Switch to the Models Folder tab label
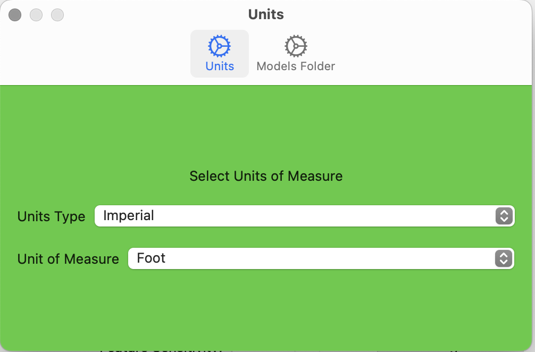This screenshot has height=352, width=535. click(x=296, y=66)
